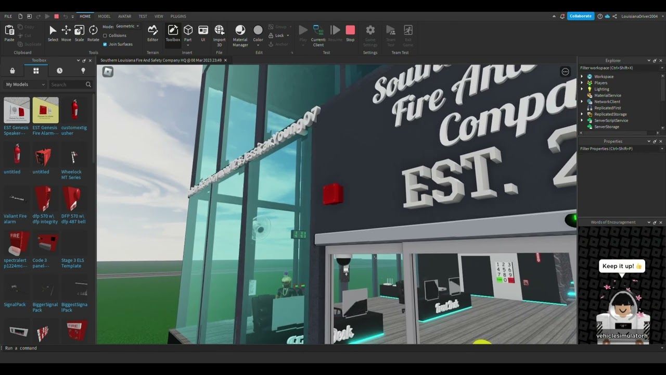Expand the Color picker dropdown arrow

point(258,45)
